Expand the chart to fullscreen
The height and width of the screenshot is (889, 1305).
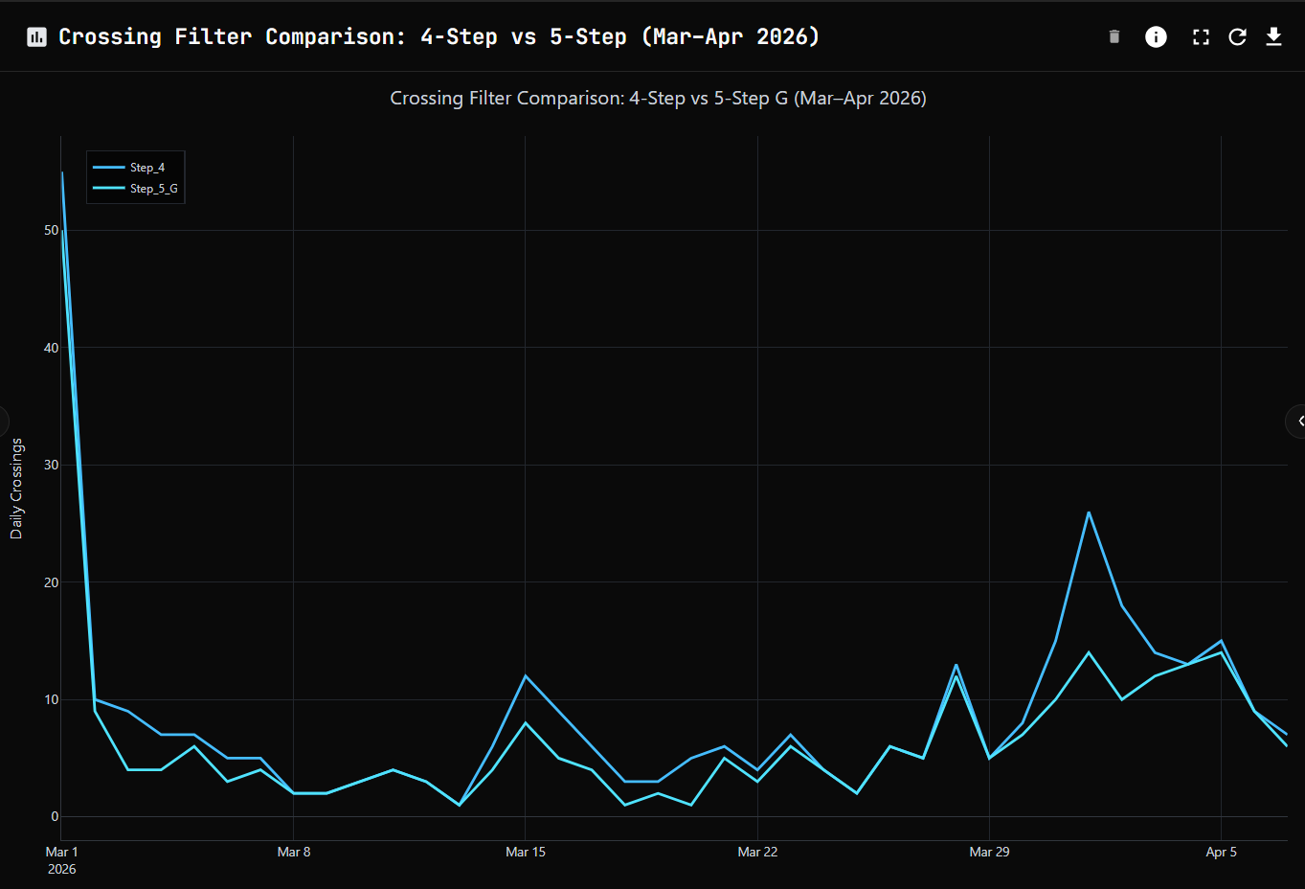coord(1200,37)
